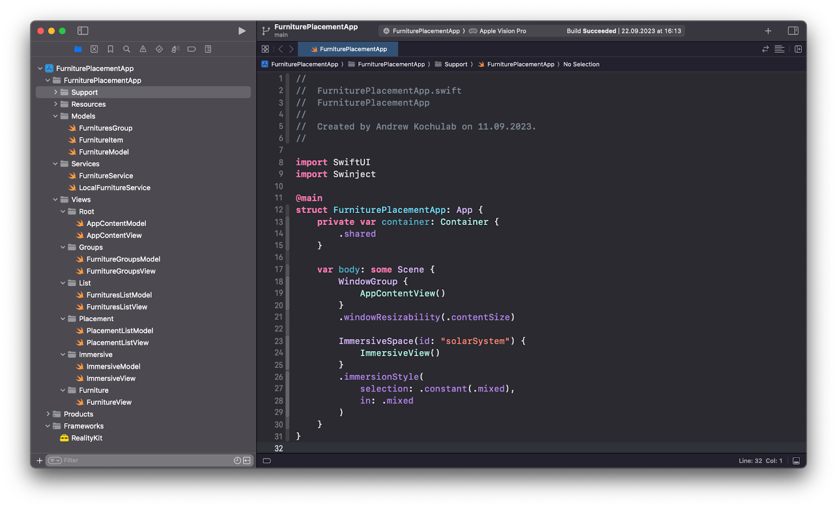Open the filter options dropdown in the navigator
This screenshot has height=508, width=837.
(54, 460)
